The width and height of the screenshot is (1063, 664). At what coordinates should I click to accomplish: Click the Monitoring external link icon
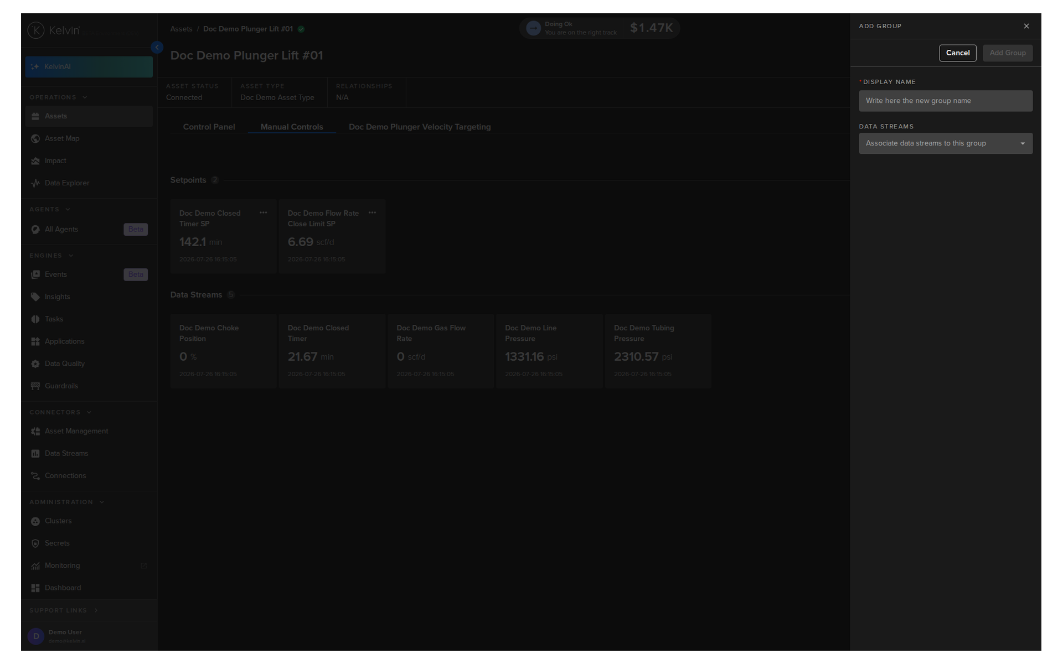(144, 566)
